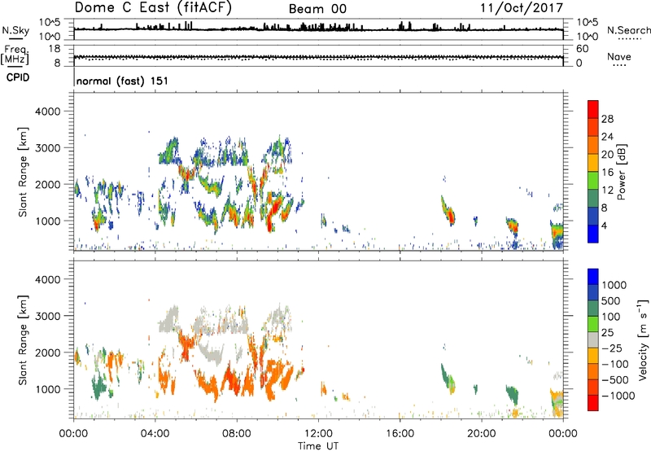Image resolution: width=651 pixels, height=451 pixels.
Task: Click the "04:00" time tick label
Action: 155,434
